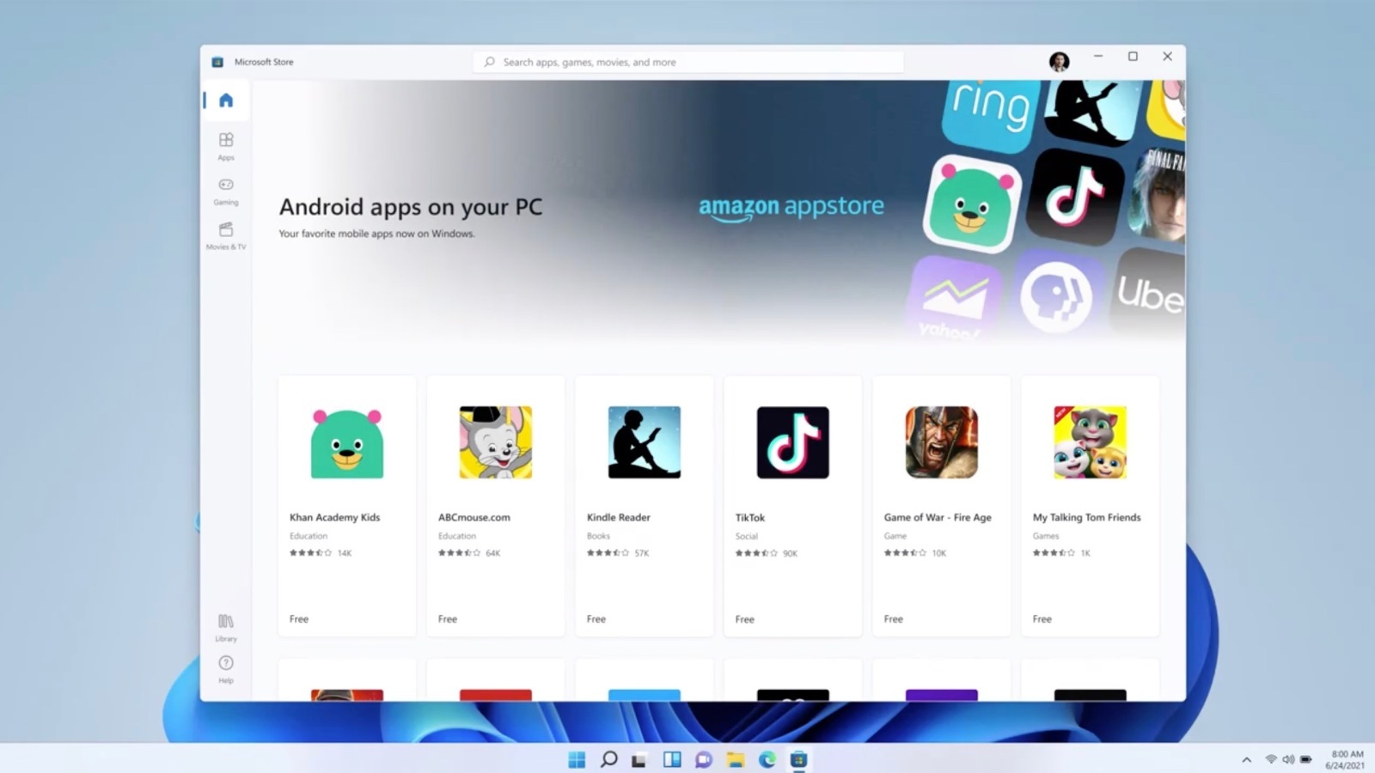Open the ABCmouse.com title text
The width and height of the screenshot is (1375, 773).
(474, 517)
